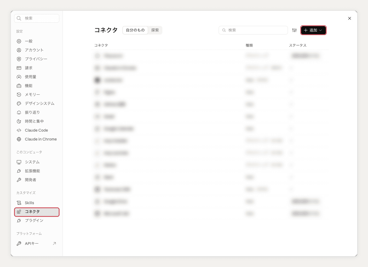This screenshot has height=267, width=368.
Task: Open the APIキー external link arrow
Action: point(54,244)
